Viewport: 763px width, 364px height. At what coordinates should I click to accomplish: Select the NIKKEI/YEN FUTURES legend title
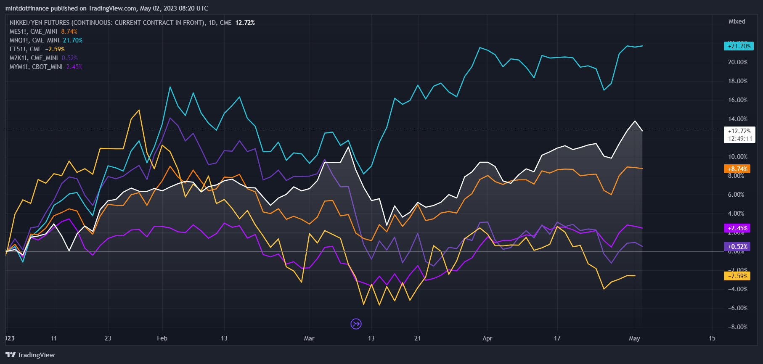[120, 23]
